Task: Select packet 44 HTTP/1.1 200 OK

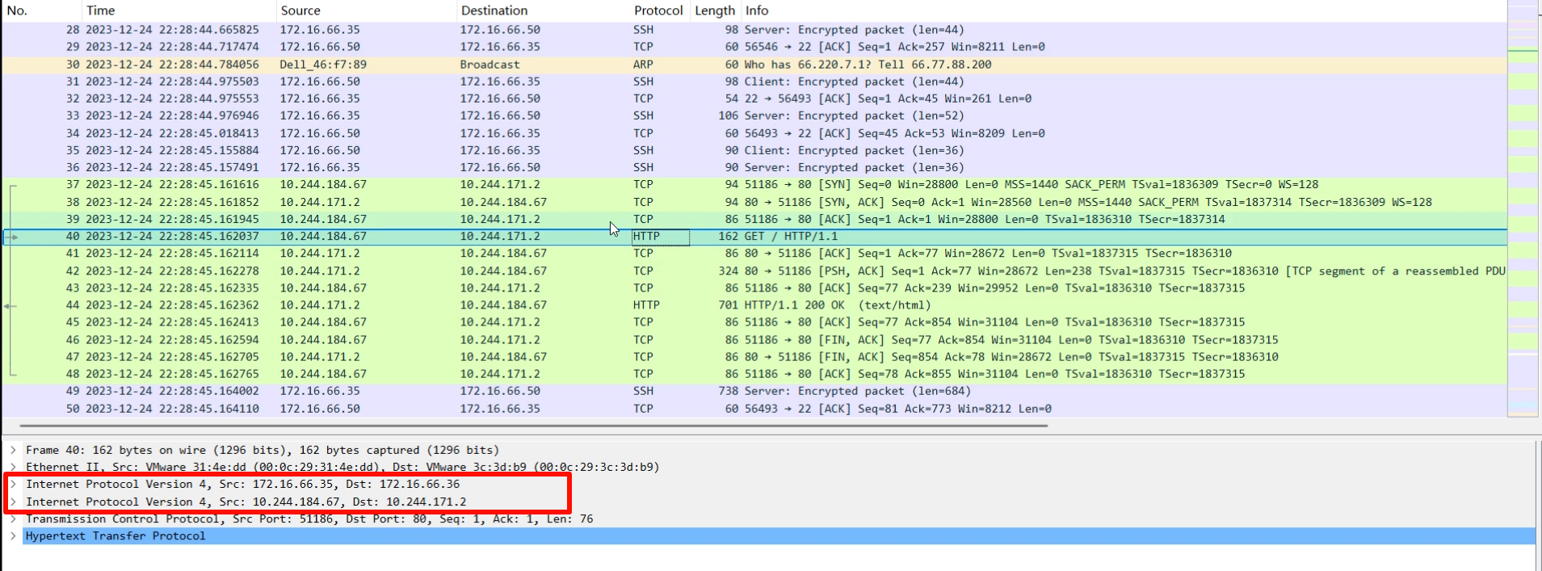Action: 485,305
